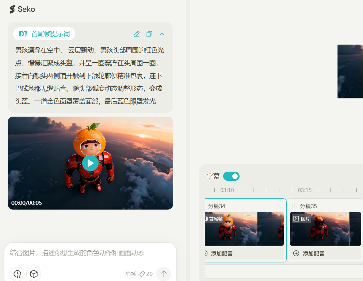This screenshot has width=363, height=281.
Task: Expand the 首尾帧提示词 label chip
Action: 45,33
